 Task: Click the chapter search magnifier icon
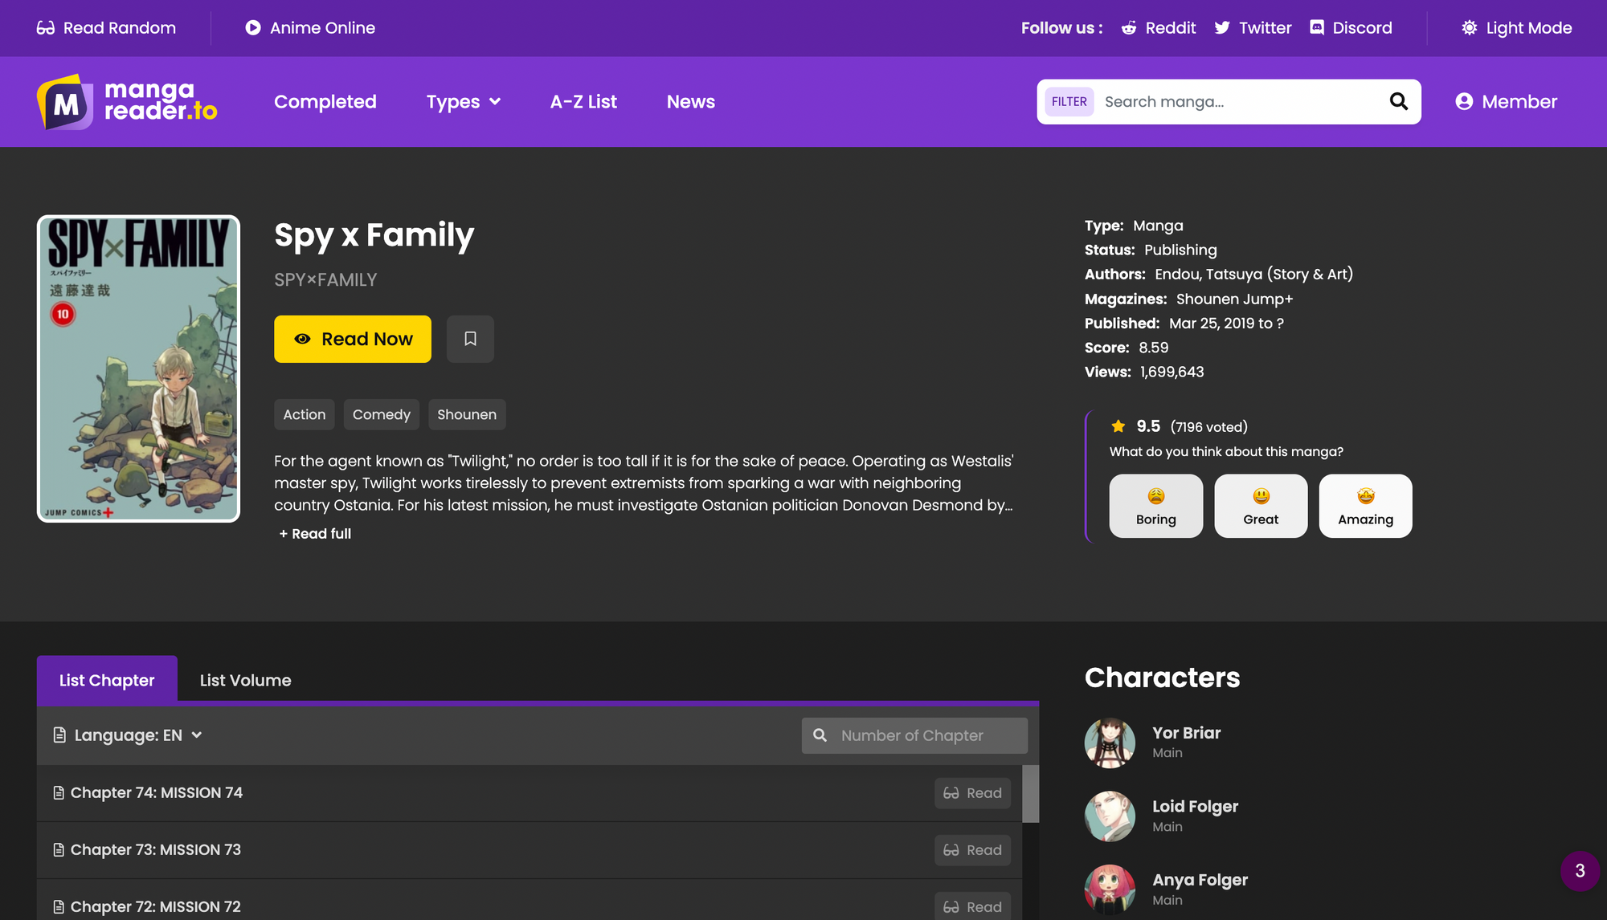(820, 735)
